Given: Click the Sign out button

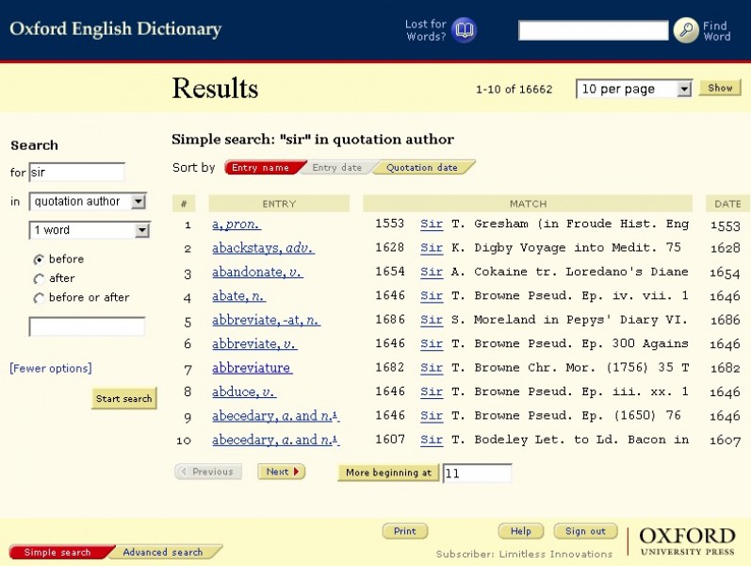Looking at the screenshot, I should 585,531.
